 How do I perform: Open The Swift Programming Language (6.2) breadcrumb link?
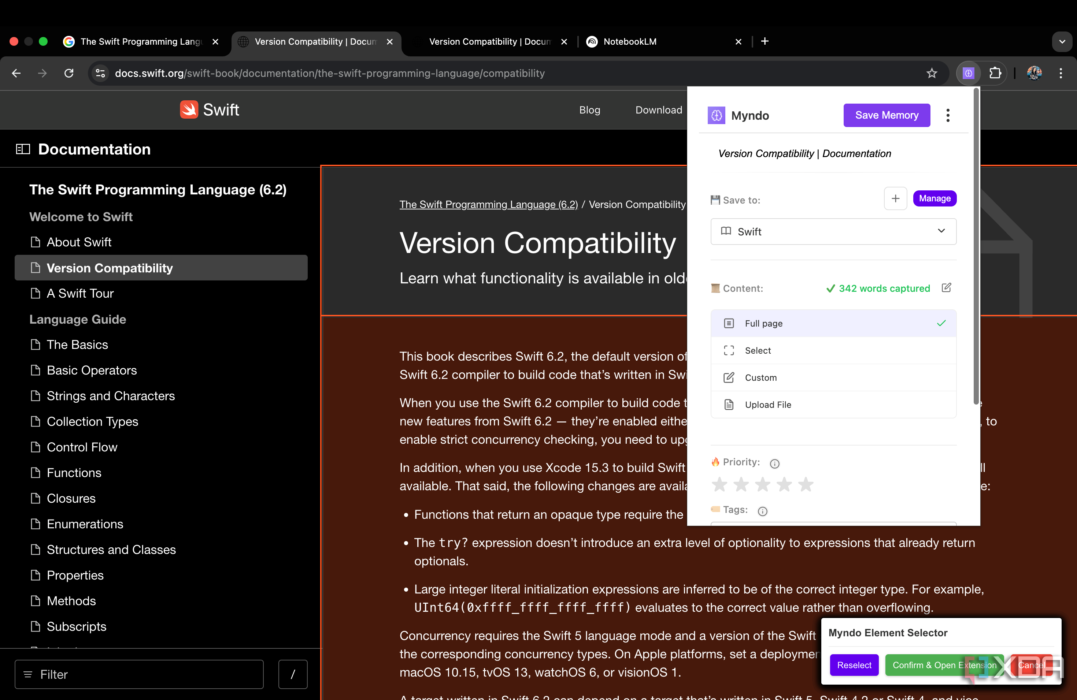[x=488, y=205]
